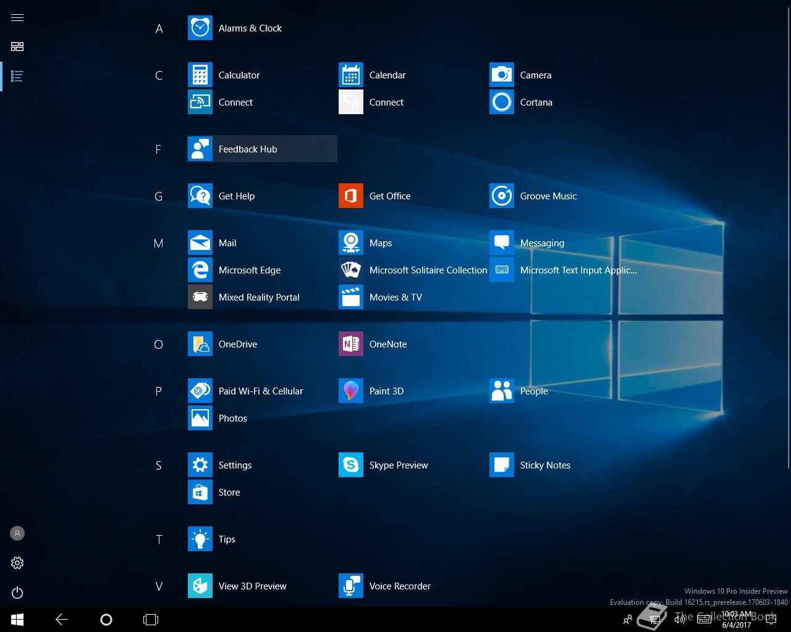Open the Camera app icon
Viewport: 791px width, 632px height.
tap(502, 75)
